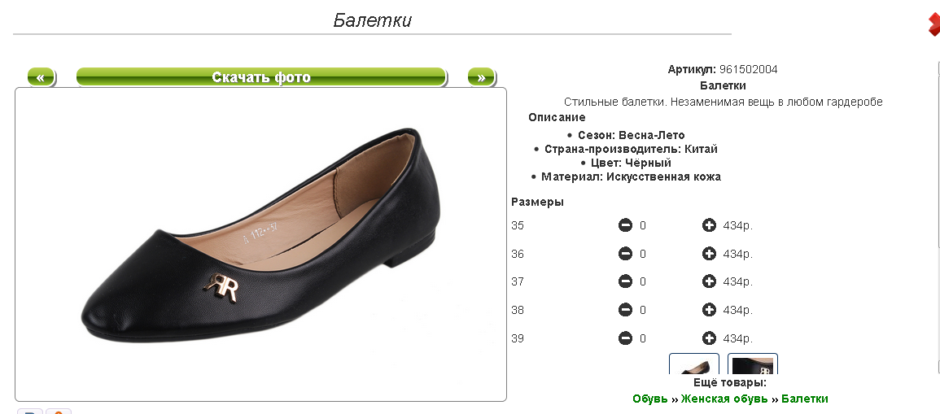Select first shoe side-view thumbnail
The height and width of the screenshot is (414, 940).
pyautogui.click(x=693, y=364)
